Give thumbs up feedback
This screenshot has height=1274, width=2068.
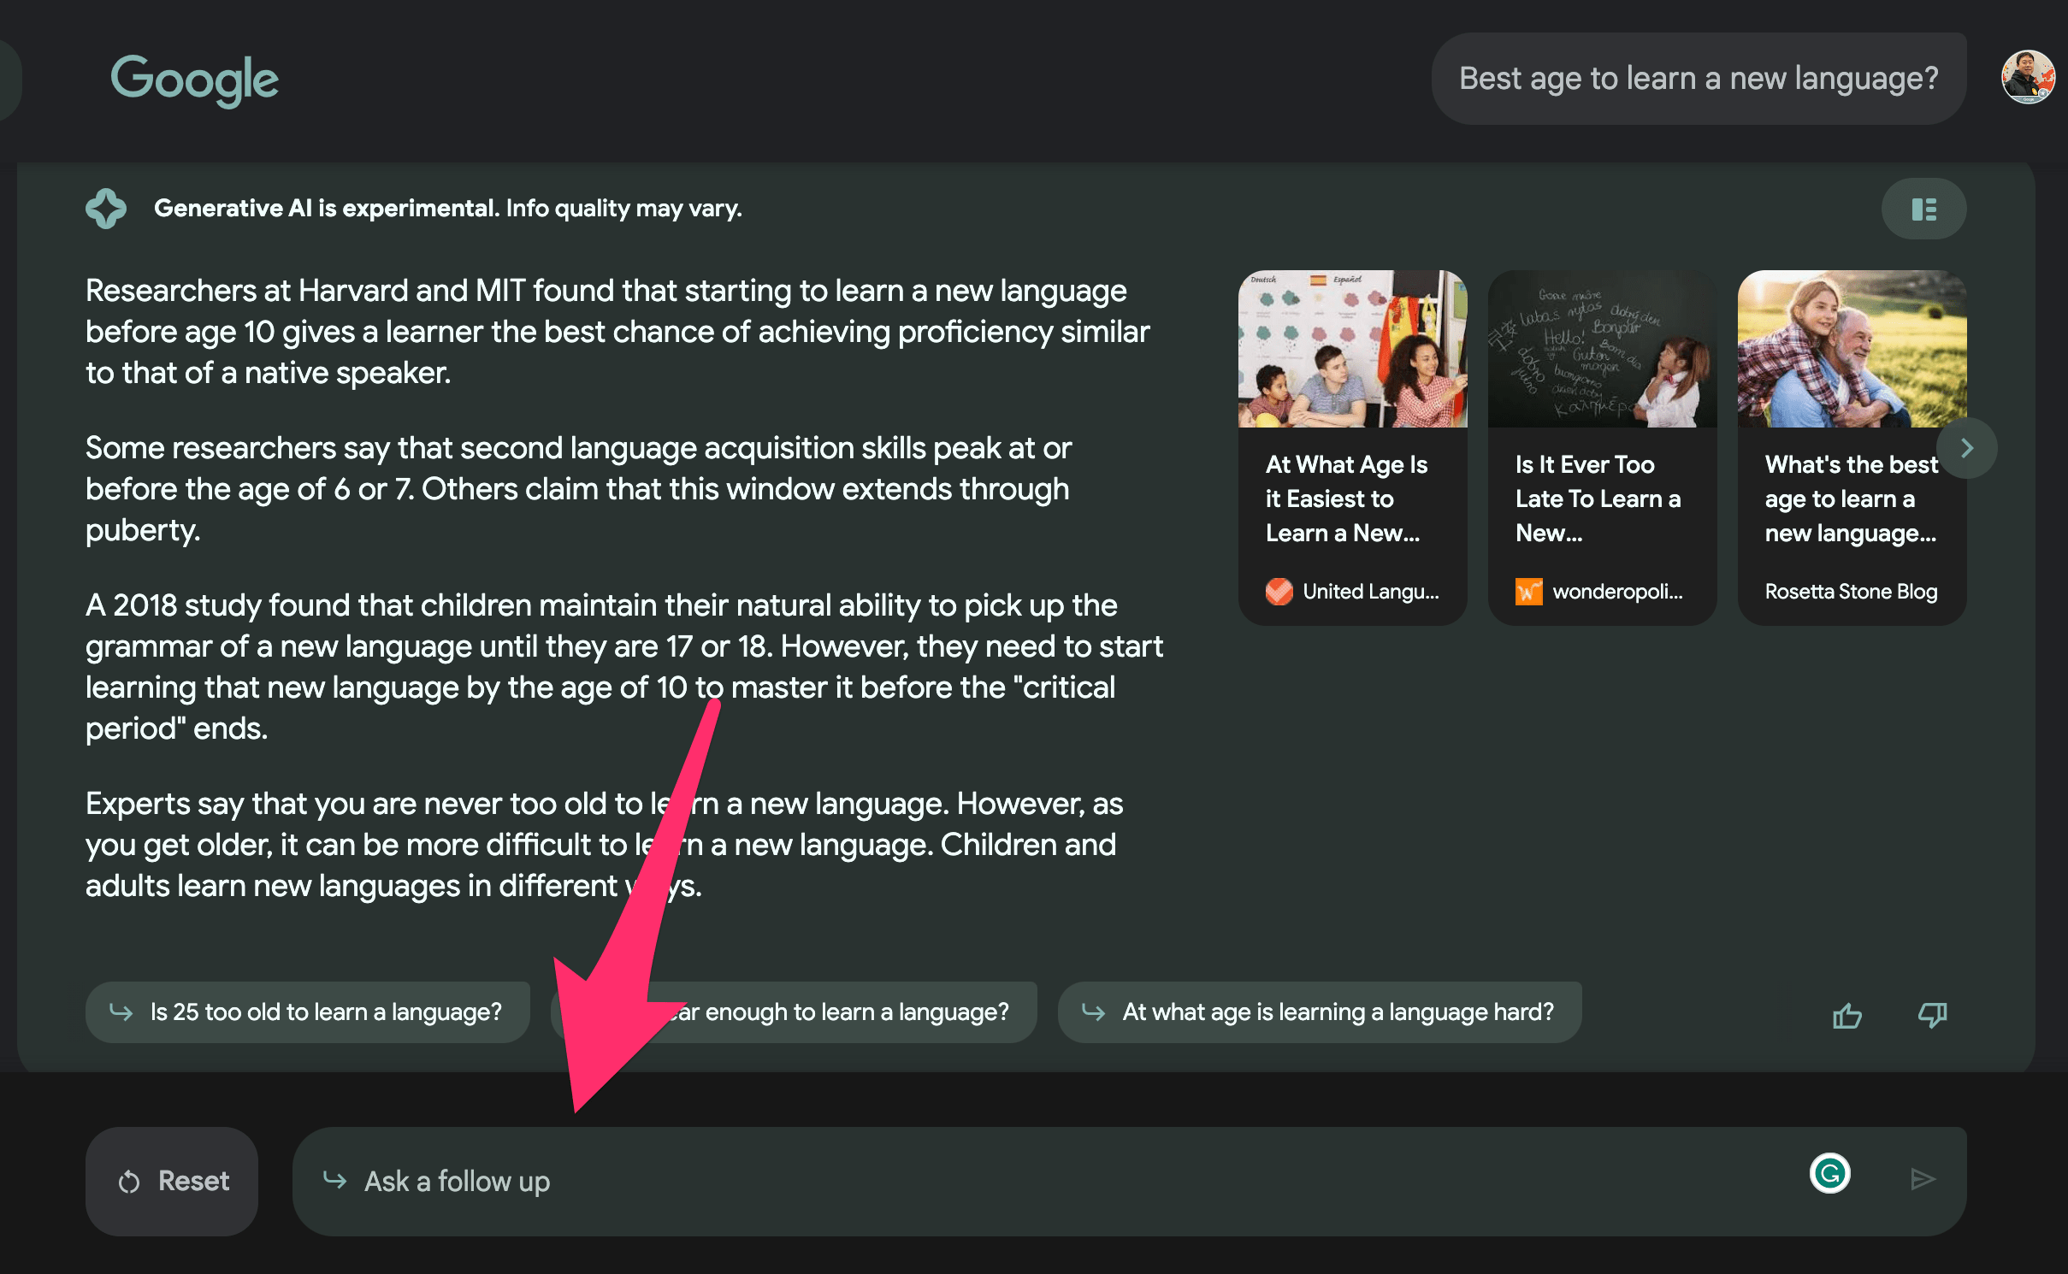[1847, 1015]
